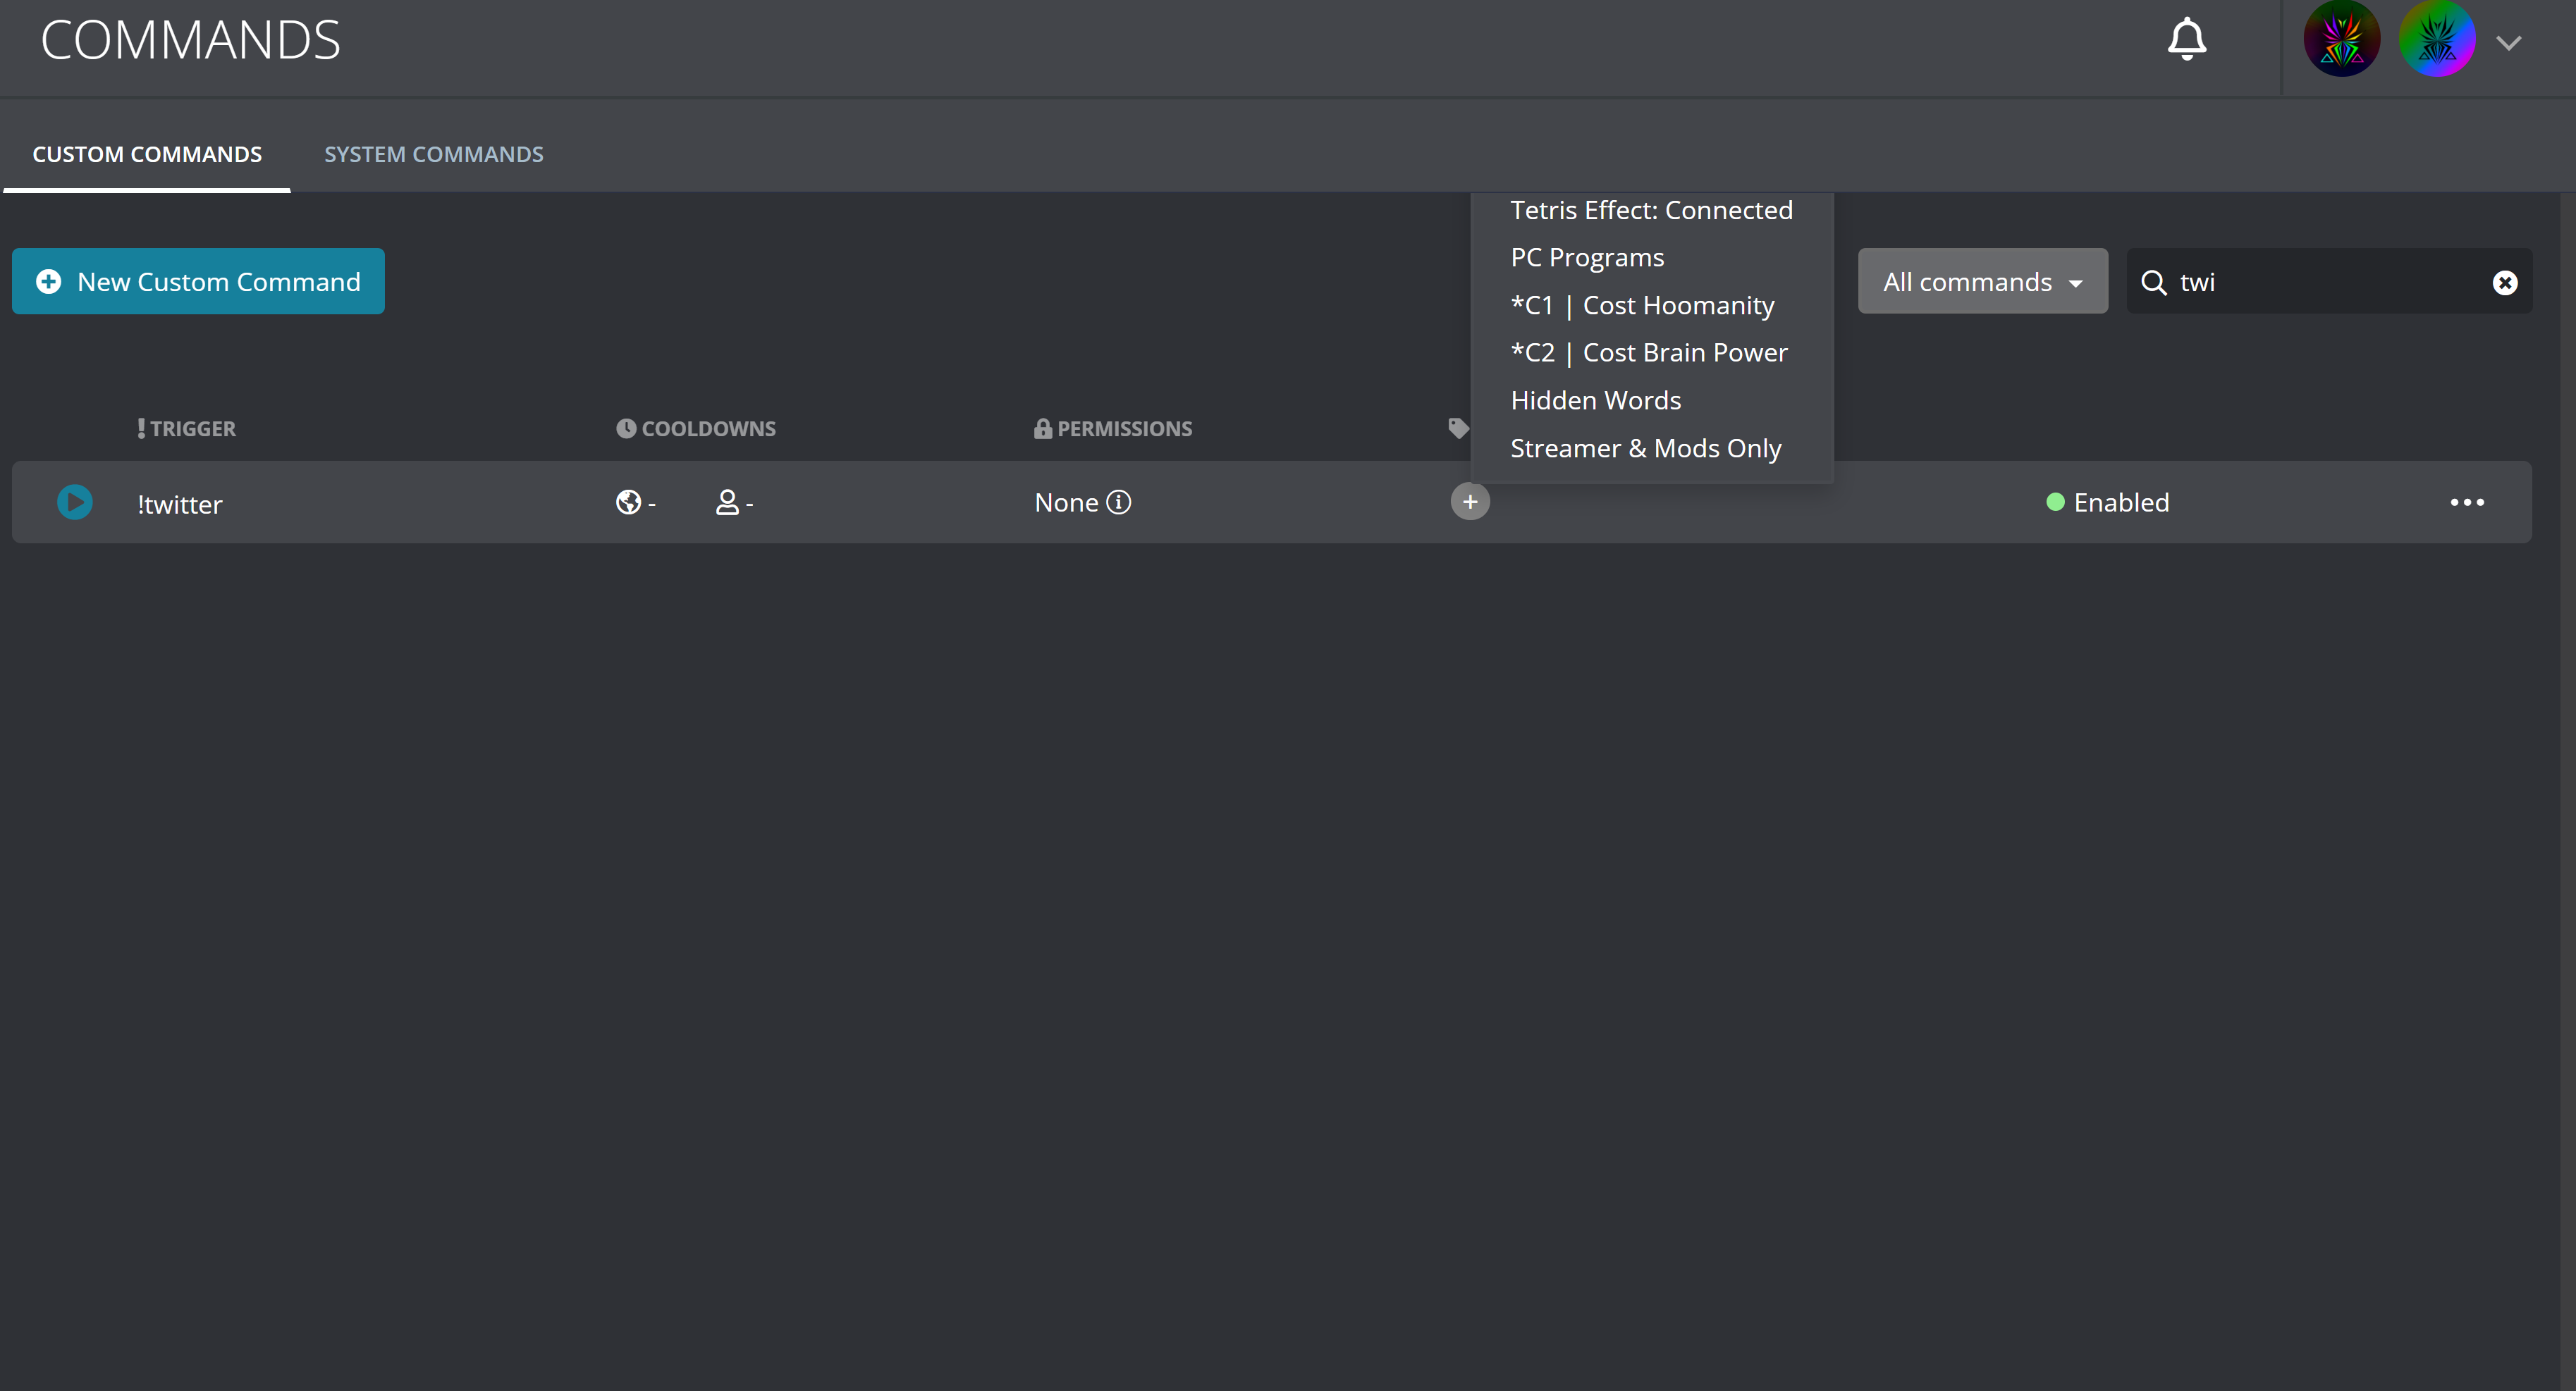Image resolution: width=2576 pixels, height=1391 pixels.
Task: Select the Custom Commands tab
Action: (146, 154)
